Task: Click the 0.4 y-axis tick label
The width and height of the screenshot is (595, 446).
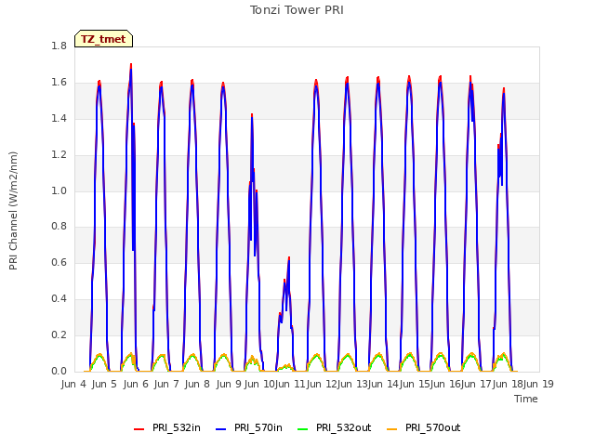Action: click(59, 299)
